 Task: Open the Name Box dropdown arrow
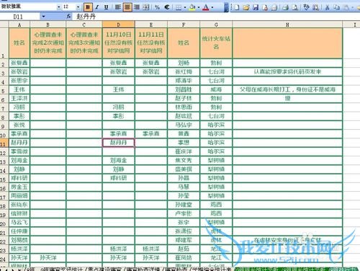[x=43, y=17]
